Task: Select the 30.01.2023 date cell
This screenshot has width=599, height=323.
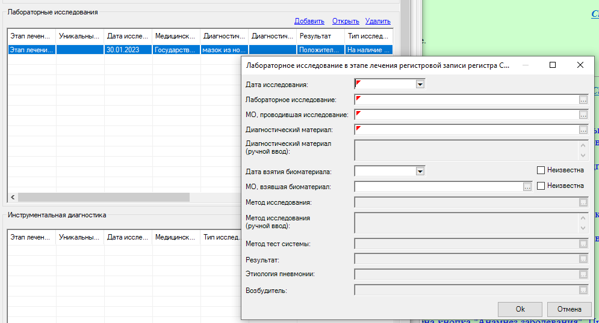Action: (128, 49)
